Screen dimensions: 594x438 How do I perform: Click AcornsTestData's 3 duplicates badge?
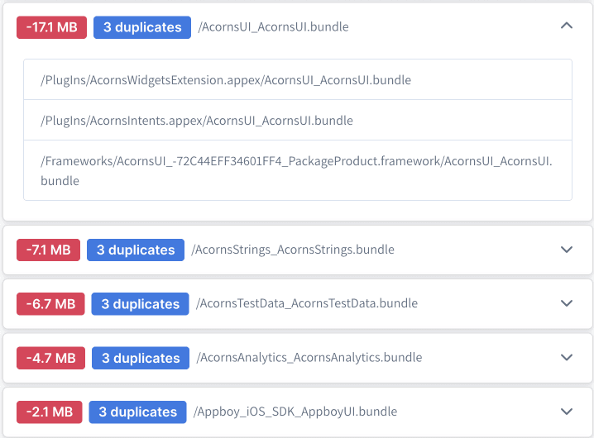(x=141, y=304)
